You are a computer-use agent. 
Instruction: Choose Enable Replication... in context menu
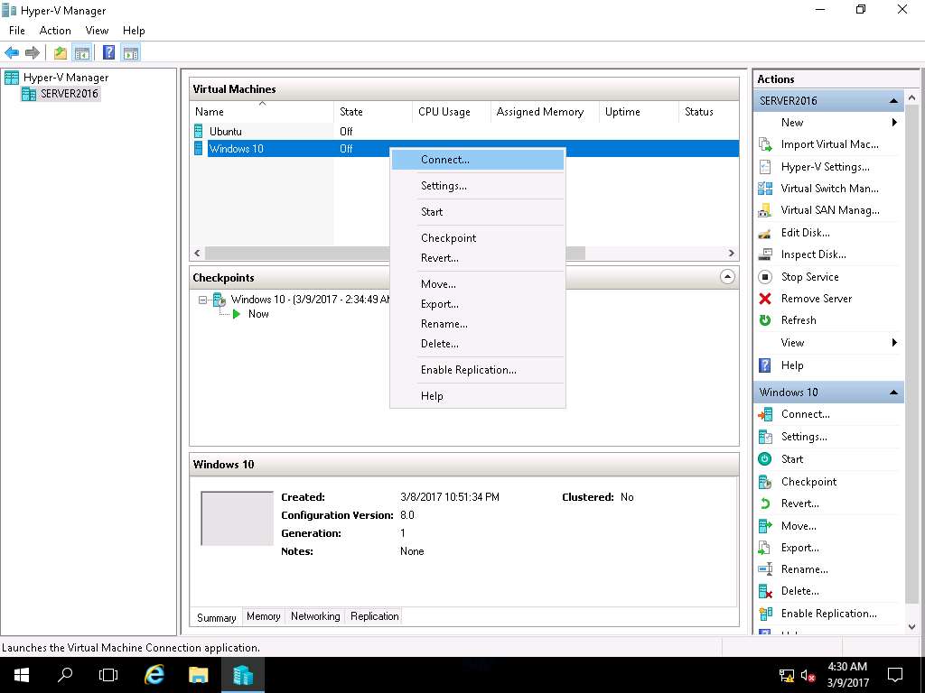point(478,370)
